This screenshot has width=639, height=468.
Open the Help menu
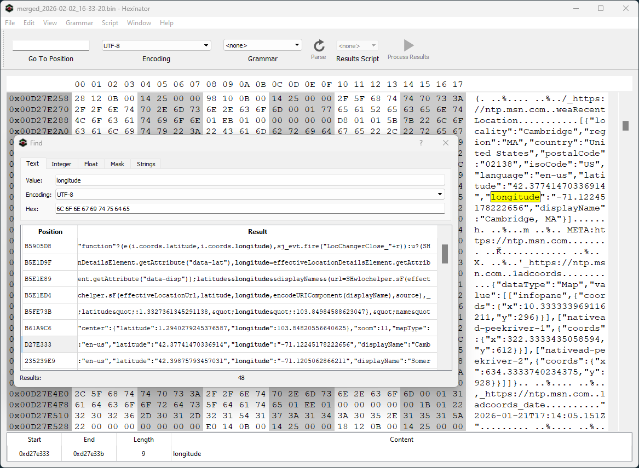click(166, 23)
